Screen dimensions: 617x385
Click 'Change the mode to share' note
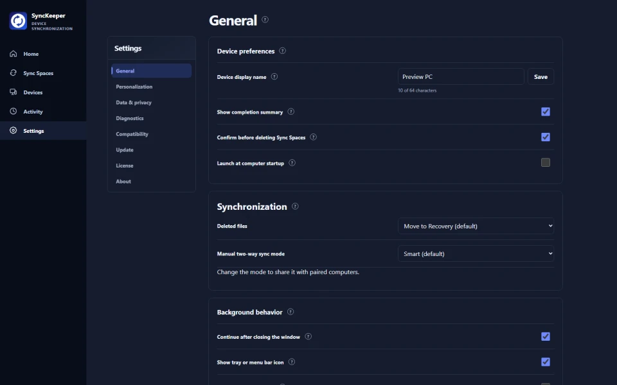point(288,272)
